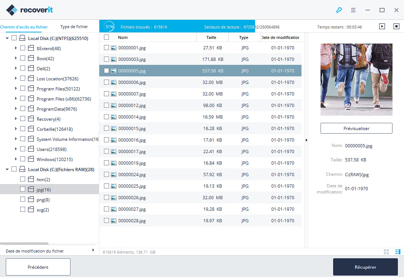This screenshot has width=404, height=277.
Task: Switch to thumbnail grid view icon
Action: (386, 252)
